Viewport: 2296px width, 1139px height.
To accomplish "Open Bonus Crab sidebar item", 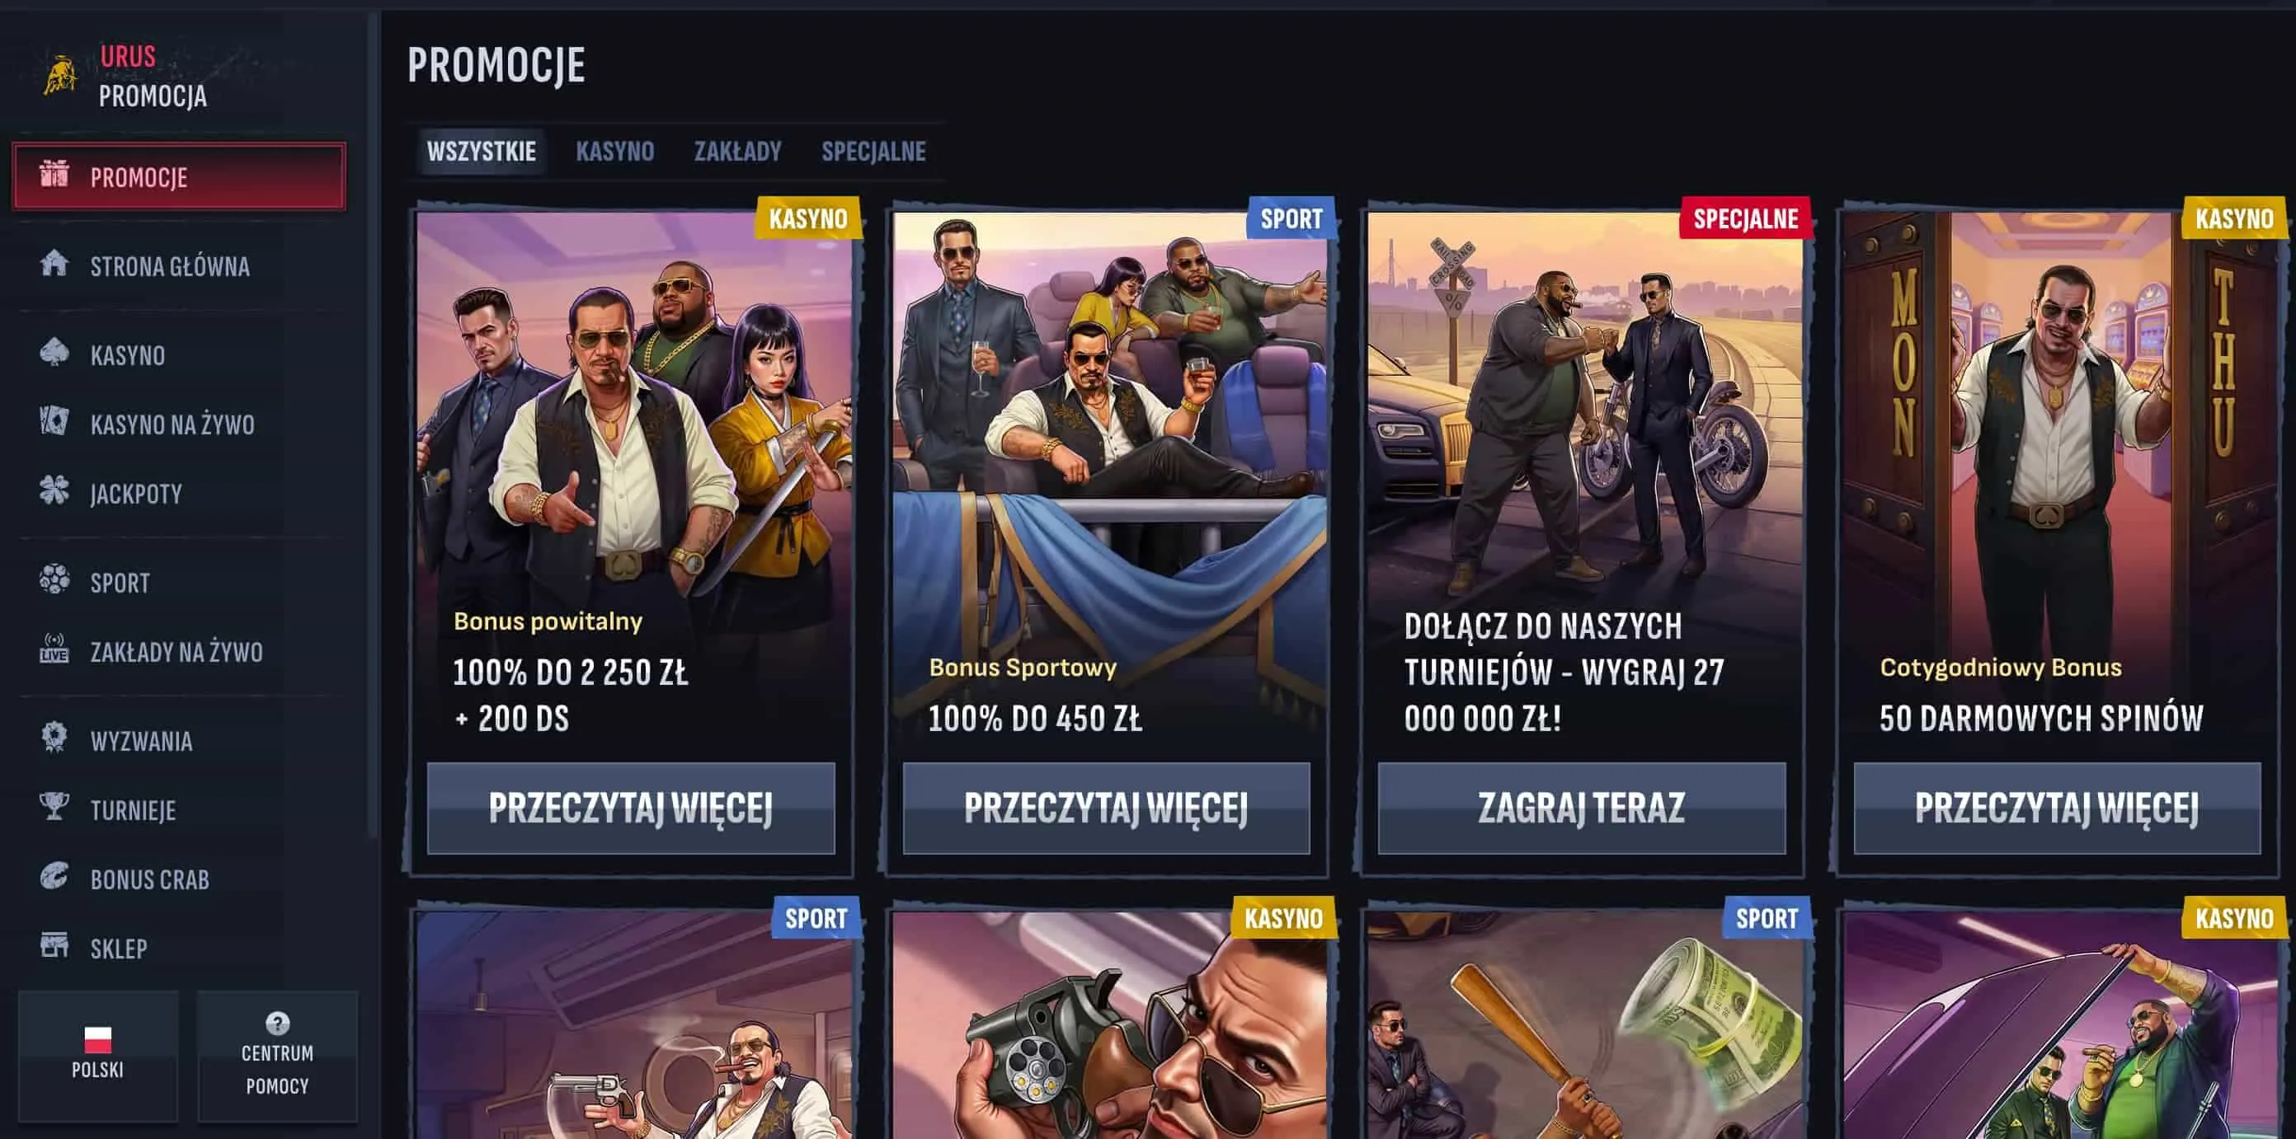I will point(125,879).
